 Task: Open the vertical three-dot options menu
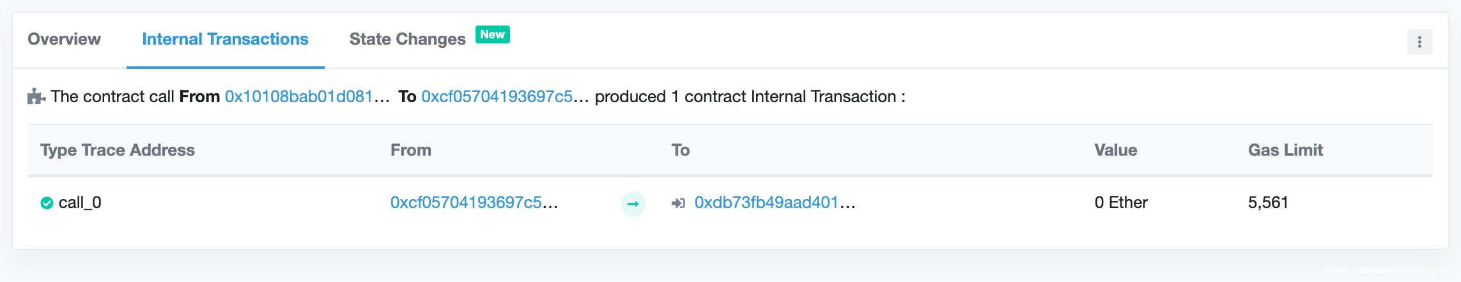1419,42
